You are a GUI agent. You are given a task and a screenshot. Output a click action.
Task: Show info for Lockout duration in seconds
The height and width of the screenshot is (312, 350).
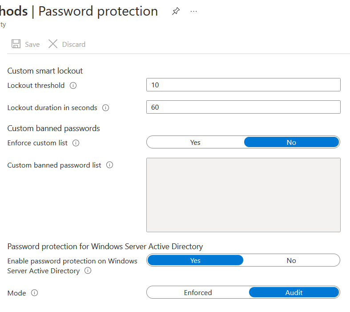[105, 108]
